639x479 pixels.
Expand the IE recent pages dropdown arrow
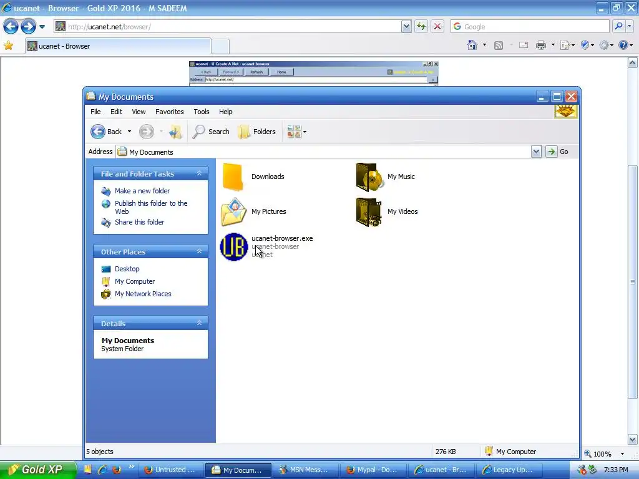[42, 27]
